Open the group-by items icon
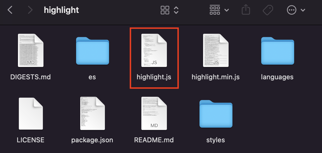The height and width of the screenshot is (153, 322). click(215, 10)
